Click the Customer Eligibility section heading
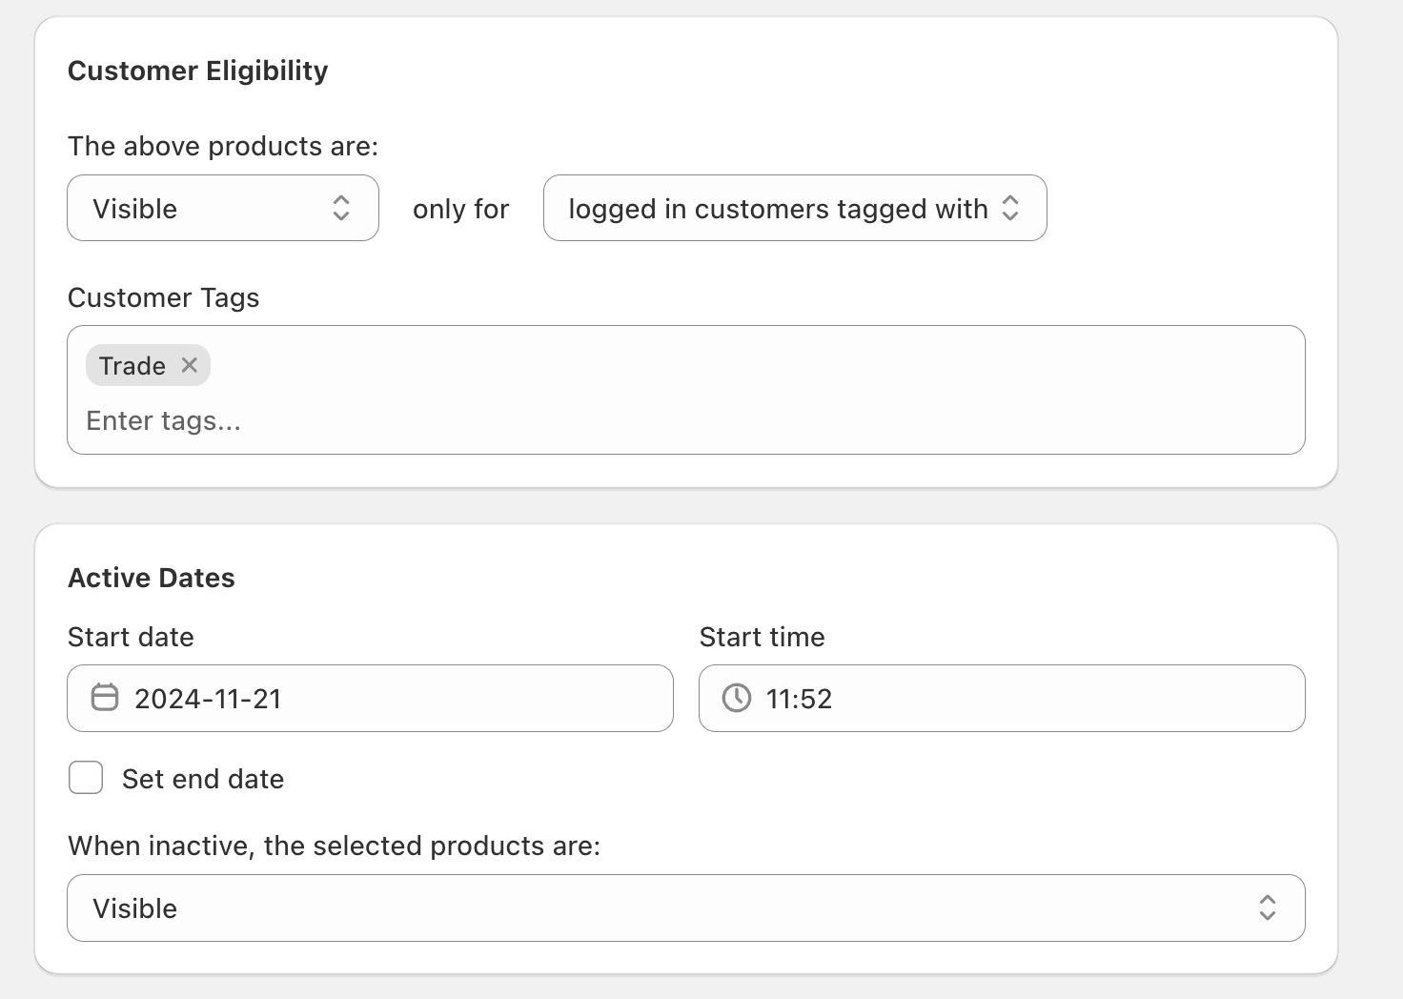The image size is (1403, 999). coord(197,71)
